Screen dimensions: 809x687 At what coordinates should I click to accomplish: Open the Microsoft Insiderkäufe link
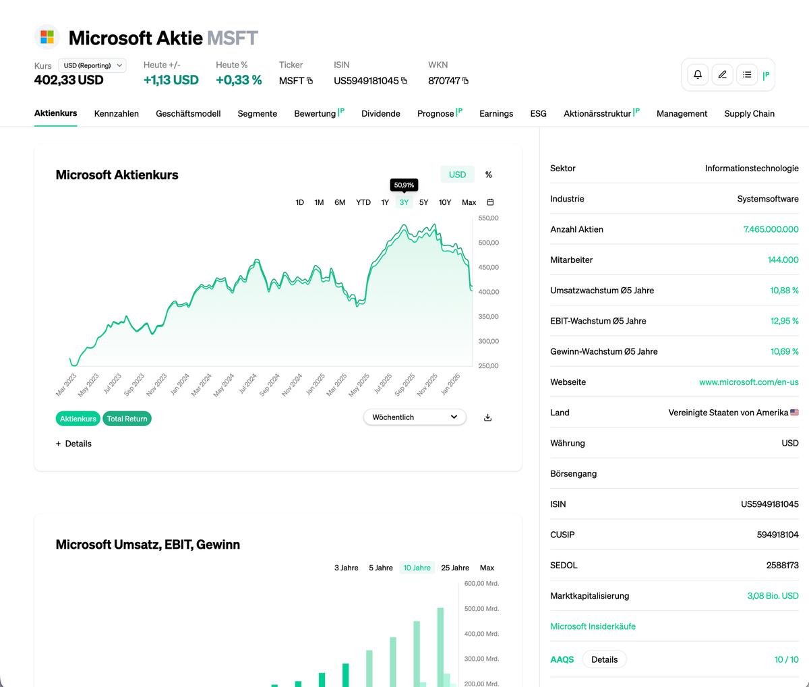593,626
